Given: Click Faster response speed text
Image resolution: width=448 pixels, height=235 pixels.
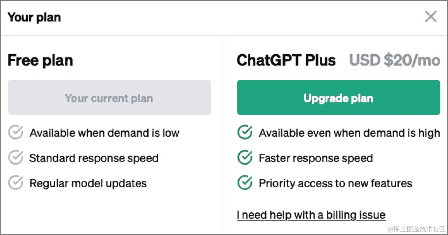Looking at the screenshot, I should coord(316,158).
